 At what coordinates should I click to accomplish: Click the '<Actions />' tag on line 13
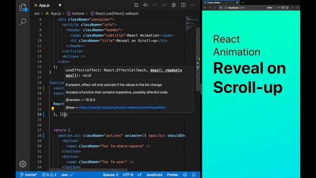74,56
